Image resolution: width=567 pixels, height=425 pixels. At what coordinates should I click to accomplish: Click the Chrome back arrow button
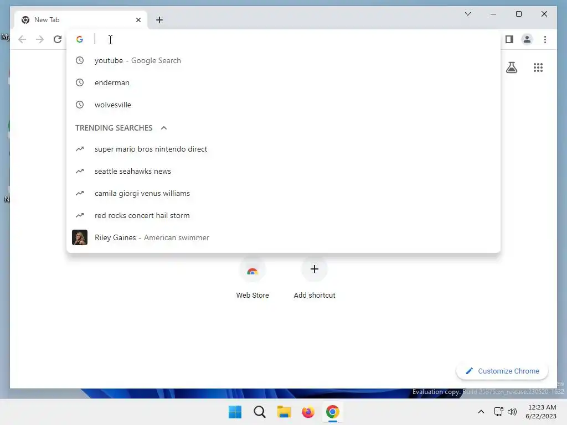22,39
